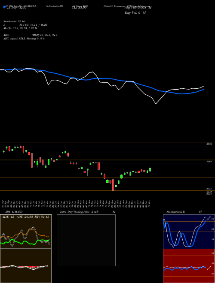Screen dimensions: 215x283
Task: Click the 'Stochastics & R' panel title
Action: 175,212
